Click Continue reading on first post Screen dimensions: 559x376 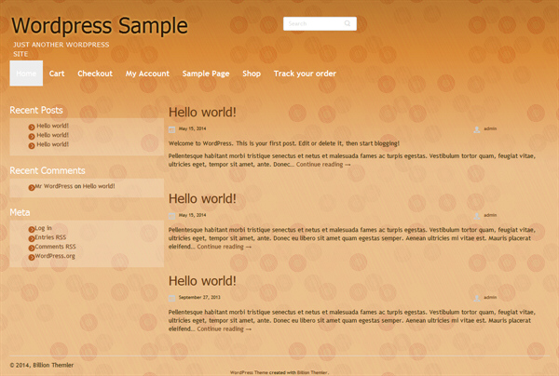point(323,165)
